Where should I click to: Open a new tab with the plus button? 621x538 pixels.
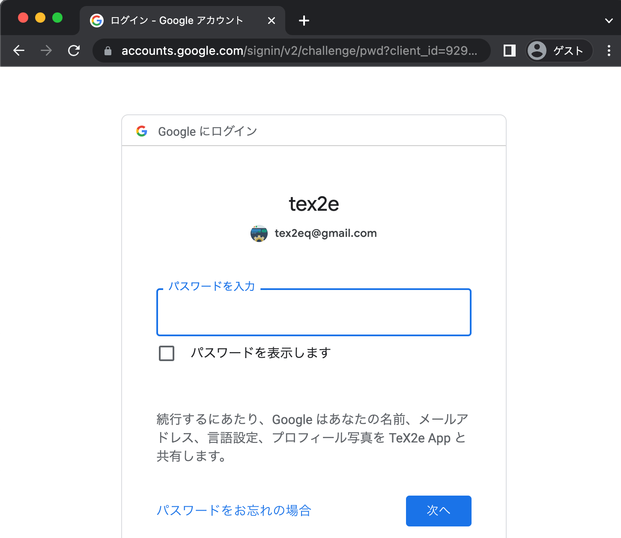[x=303, y=20]
